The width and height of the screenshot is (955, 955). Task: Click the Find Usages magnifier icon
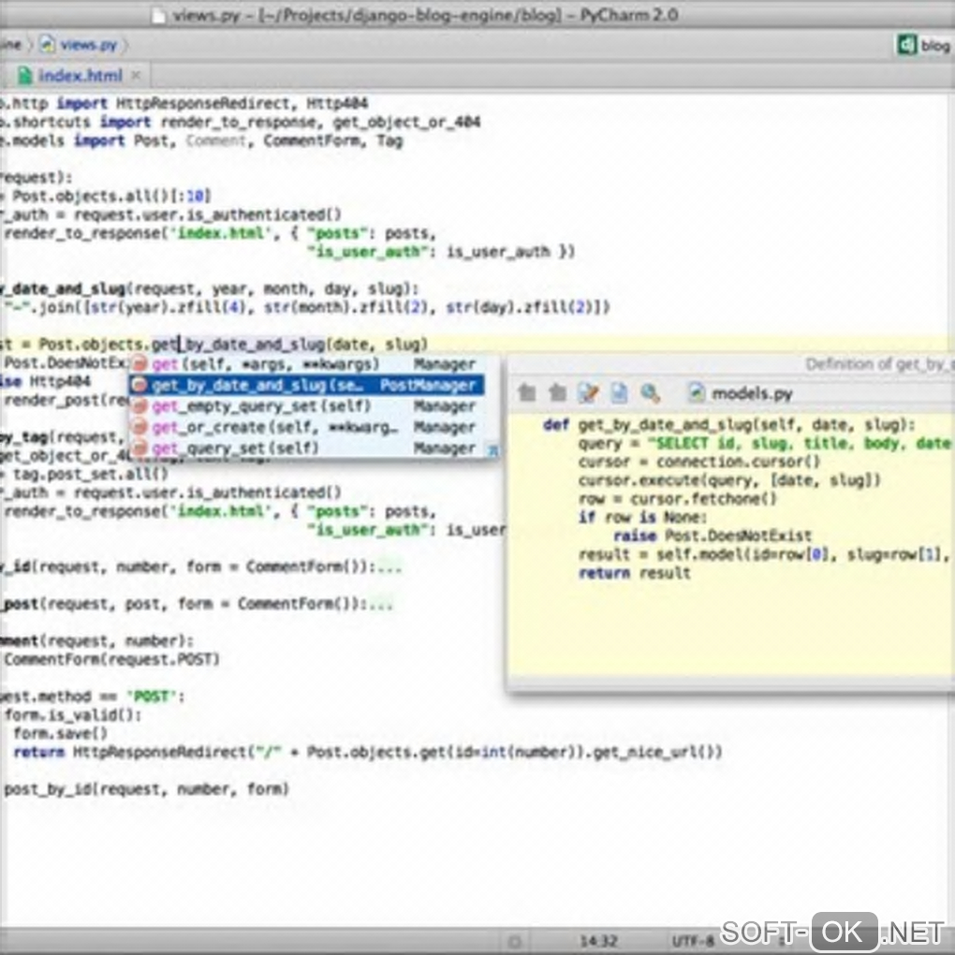pyautogui.click(x=650, y=393)
